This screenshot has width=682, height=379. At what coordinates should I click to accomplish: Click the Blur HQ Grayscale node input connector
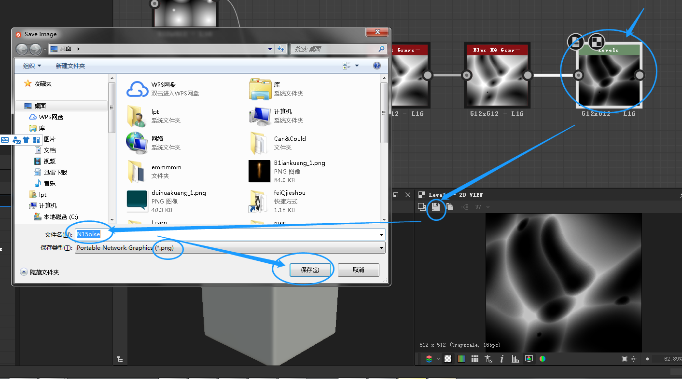[x=467, y=75]
